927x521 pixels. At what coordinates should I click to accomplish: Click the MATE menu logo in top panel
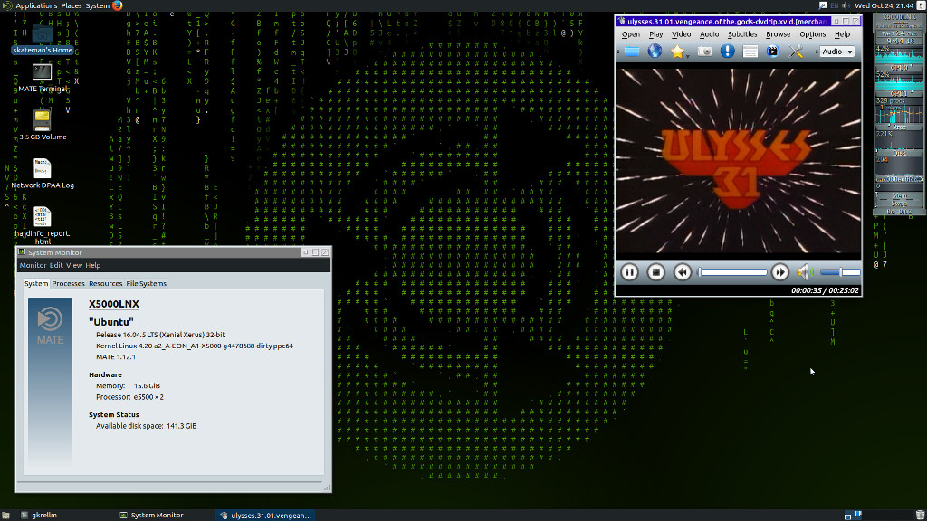pyautogui.click(x=7, y=5)
